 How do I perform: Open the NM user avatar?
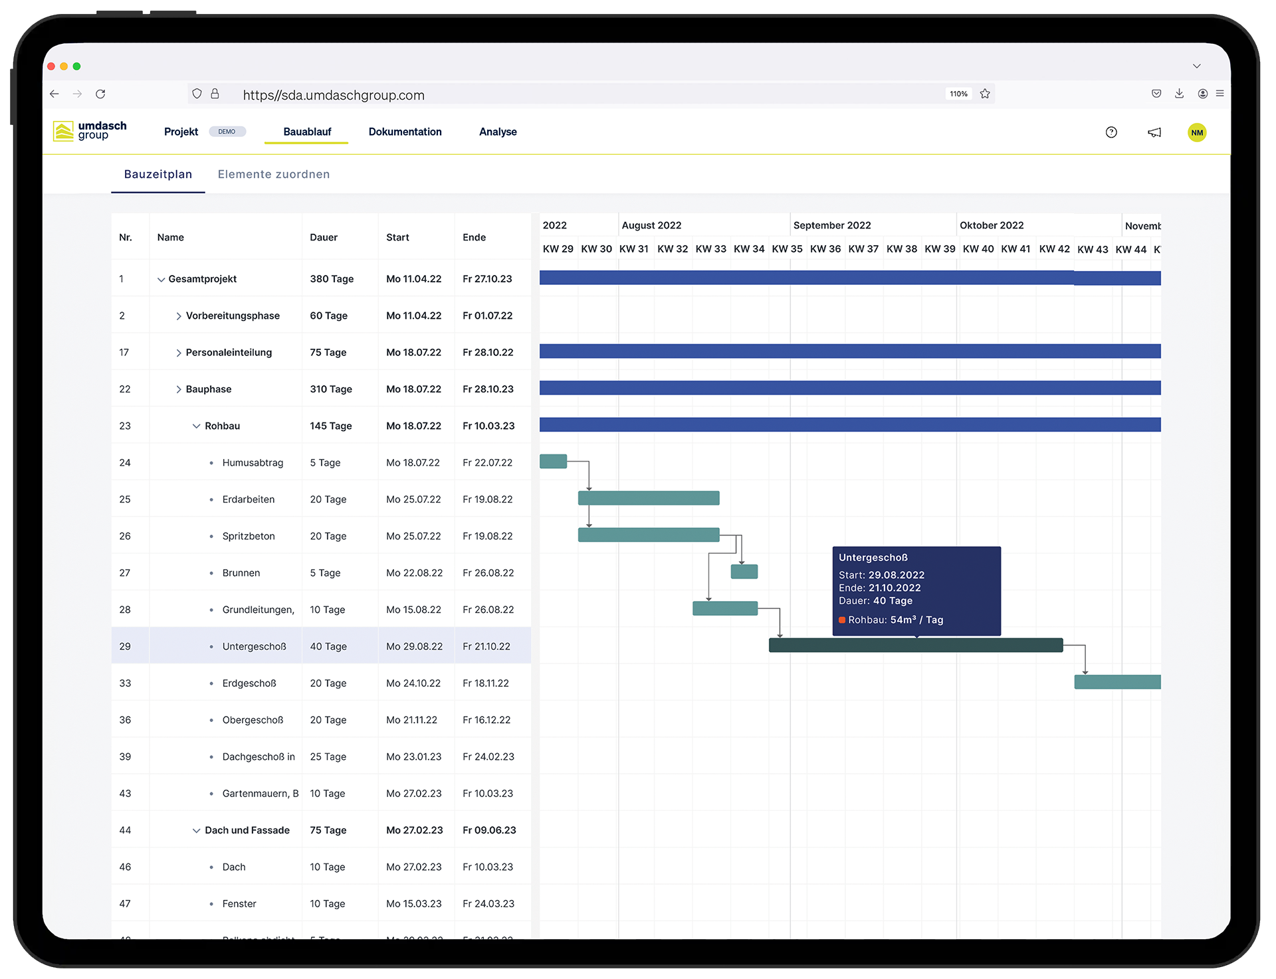pos(1197,132)
